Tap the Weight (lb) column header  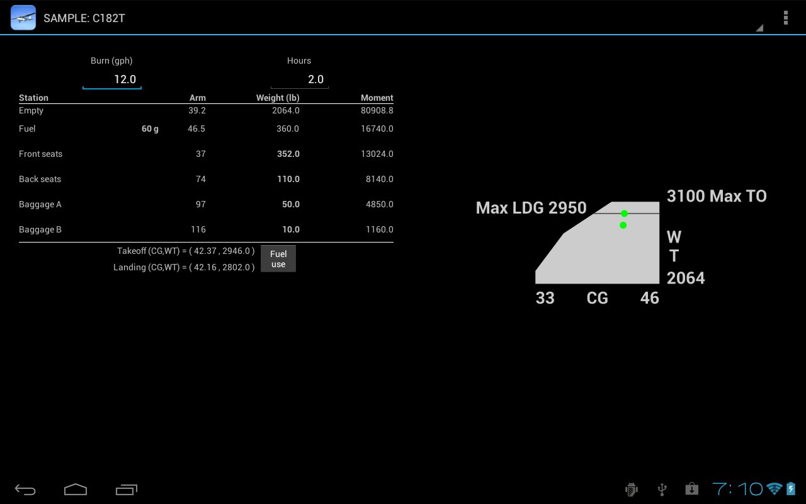point(278,98)
